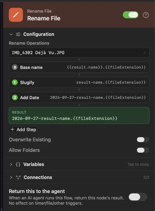Click the step 0 badge for Base name
155x211 pixels.
(15, 67)
